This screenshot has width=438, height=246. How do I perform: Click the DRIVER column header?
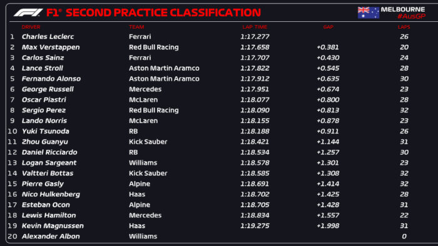(31, 27)
